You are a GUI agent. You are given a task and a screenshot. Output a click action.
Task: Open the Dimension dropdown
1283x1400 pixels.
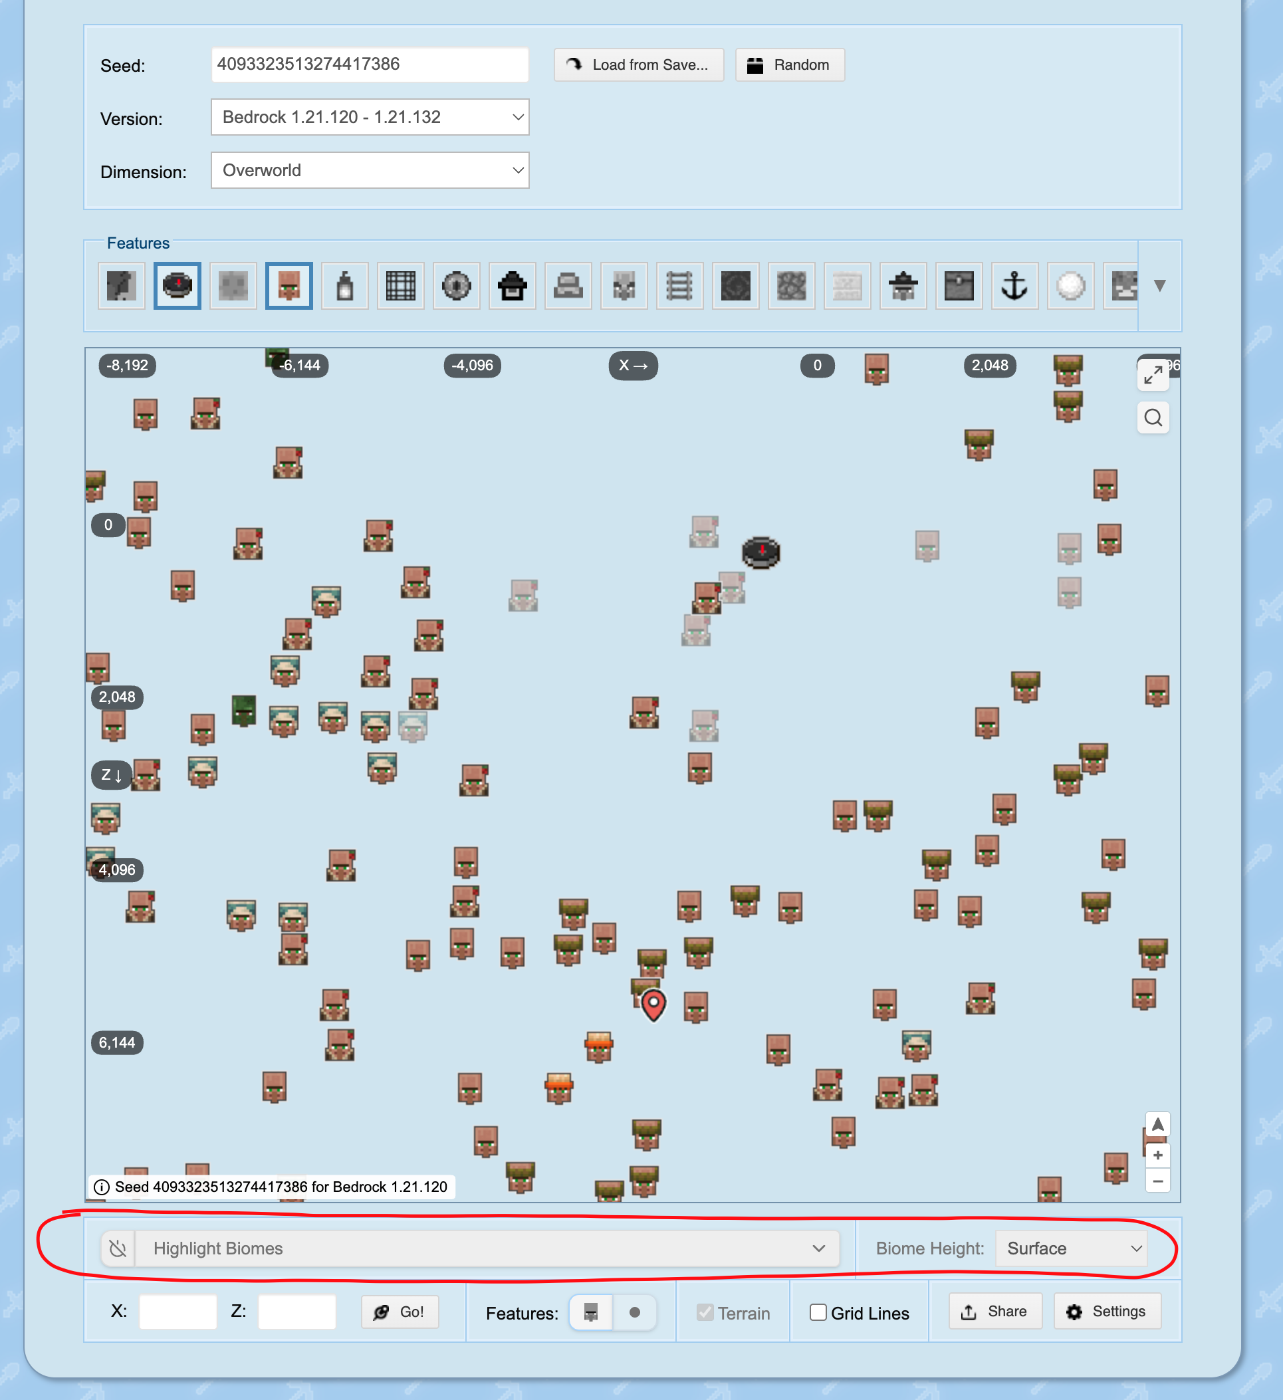click(370, 170)
